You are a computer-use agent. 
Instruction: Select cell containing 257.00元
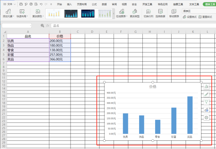[60, 55]
